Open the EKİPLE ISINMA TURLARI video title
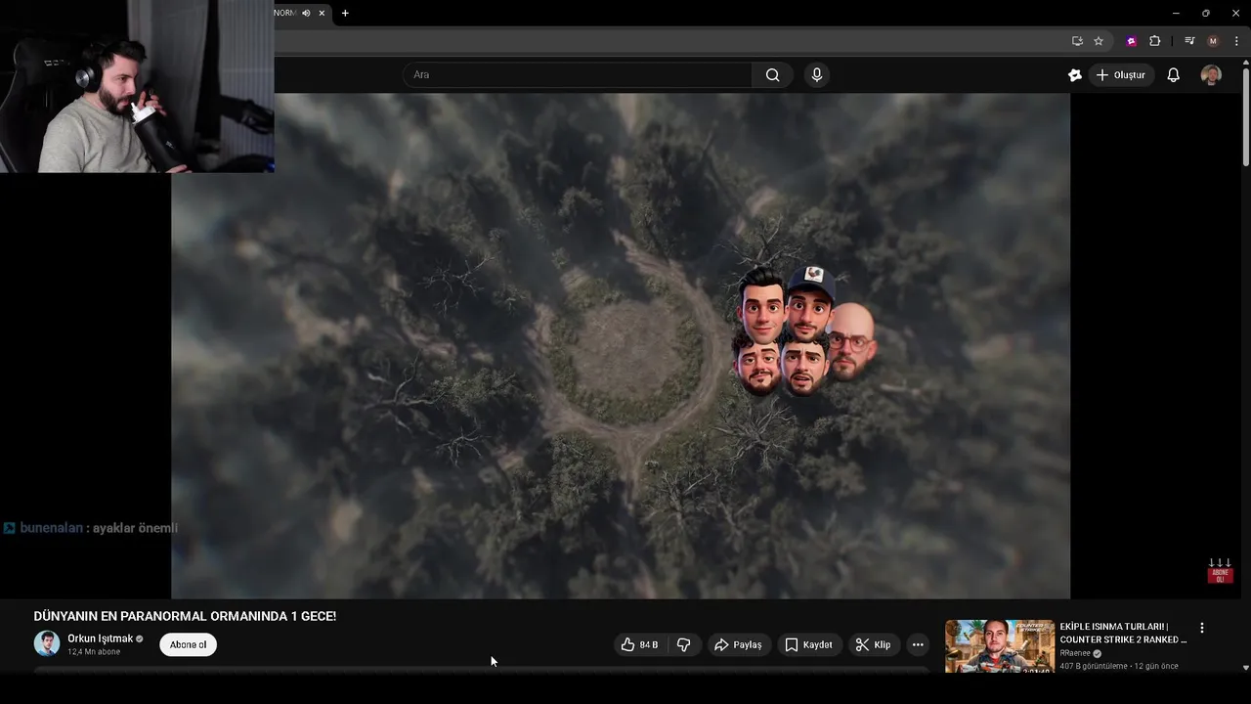Image resolution: width=1251 pixels, height=704 pixels. 1123,633
